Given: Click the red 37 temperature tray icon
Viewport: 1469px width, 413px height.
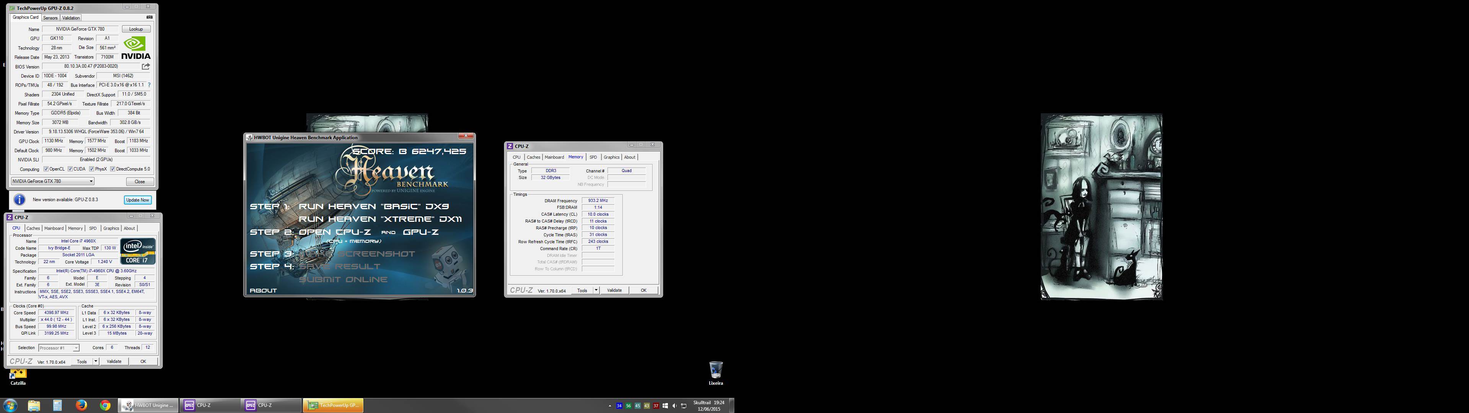Looking at the screenshot, I should tap(656, 406).
